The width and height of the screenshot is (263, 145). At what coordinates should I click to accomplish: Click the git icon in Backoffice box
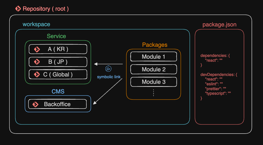tap(36, 104)
